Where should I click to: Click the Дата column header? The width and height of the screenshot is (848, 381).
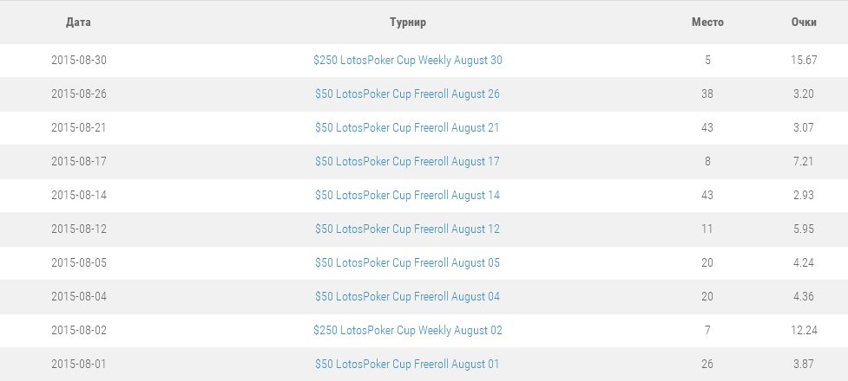pyautogui.click(x=78, y=23)
